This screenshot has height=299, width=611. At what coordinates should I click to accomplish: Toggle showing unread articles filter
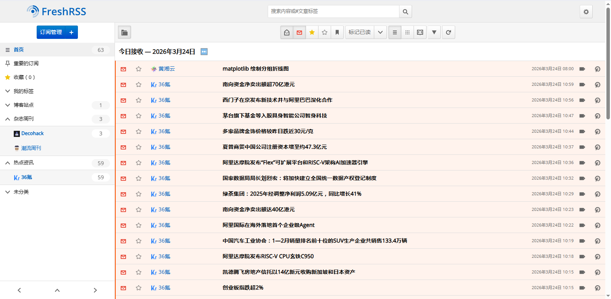tap(299, 32)
